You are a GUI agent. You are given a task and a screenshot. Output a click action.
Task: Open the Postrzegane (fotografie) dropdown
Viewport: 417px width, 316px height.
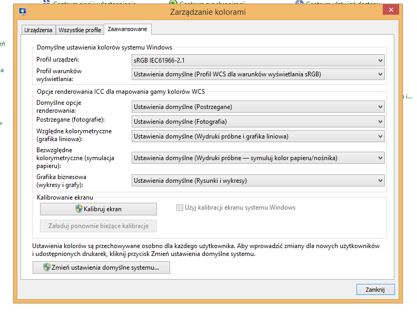tap(258, 122)
